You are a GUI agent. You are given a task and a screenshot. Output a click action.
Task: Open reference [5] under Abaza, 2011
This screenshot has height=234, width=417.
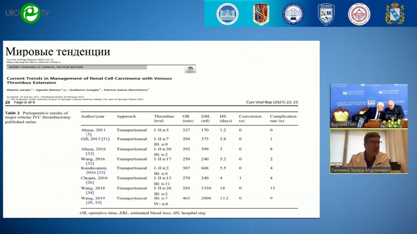point(88,134)
